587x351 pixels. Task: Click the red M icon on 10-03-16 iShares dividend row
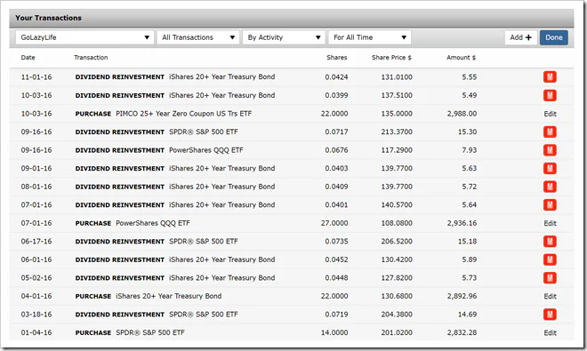point(550,95)
